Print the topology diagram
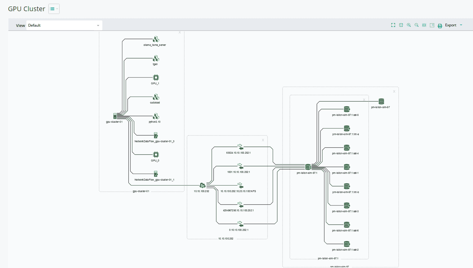The image size is (473, 268). coord(440,26)
